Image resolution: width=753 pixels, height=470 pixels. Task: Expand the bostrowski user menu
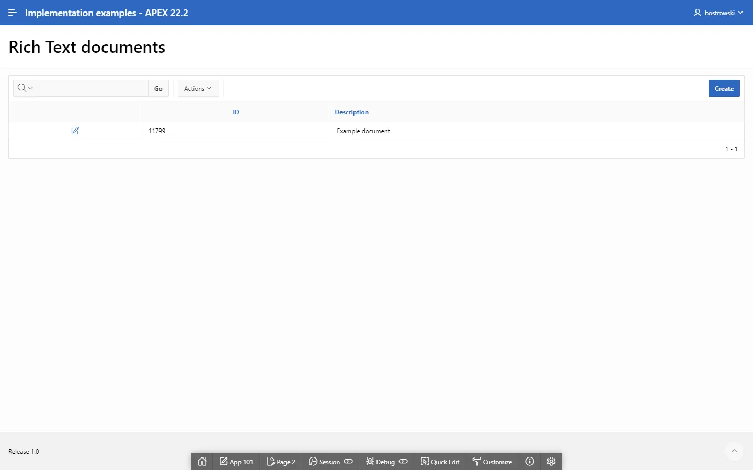[x=718, y=13]
